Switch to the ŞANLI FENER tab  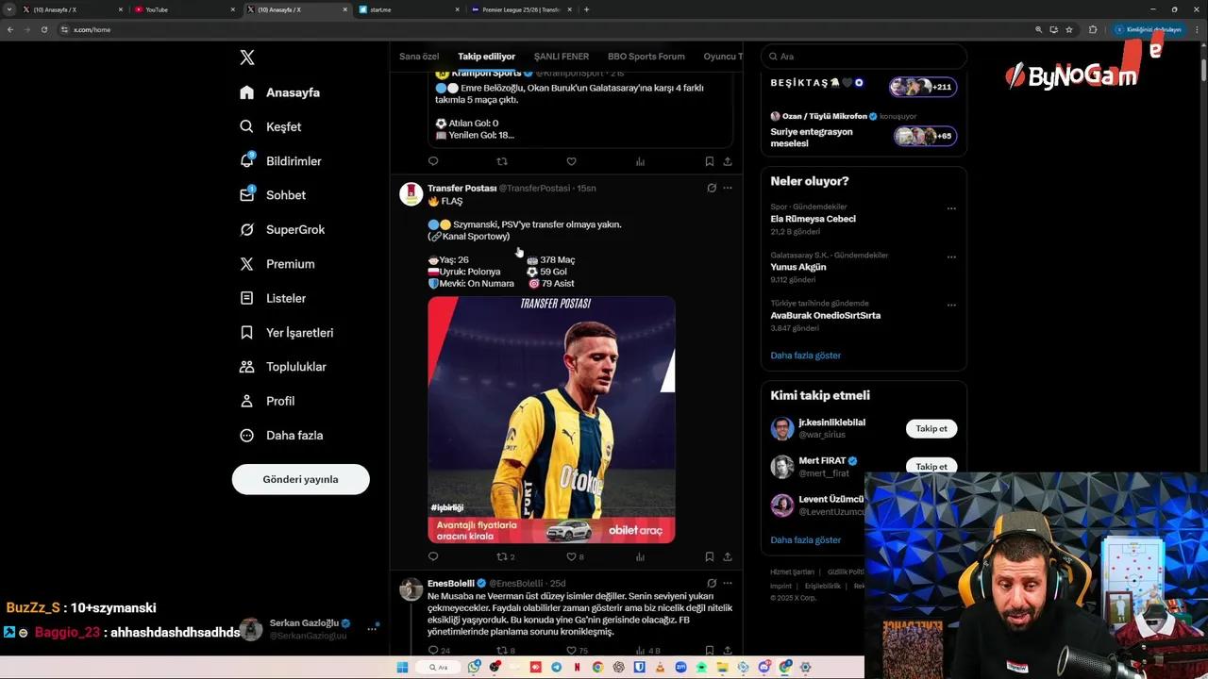click(x=562, y=57)
